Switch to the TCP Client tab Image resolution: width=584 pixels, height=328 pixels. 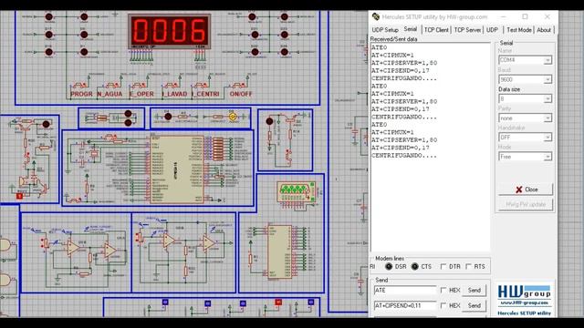tap(436, 30)
